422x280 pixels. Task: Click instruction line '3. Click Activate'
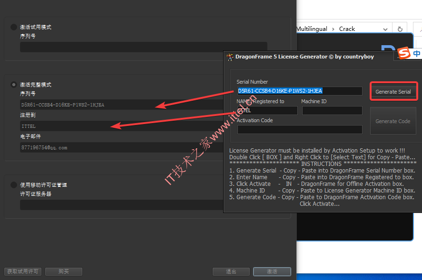tap(316, 184)
